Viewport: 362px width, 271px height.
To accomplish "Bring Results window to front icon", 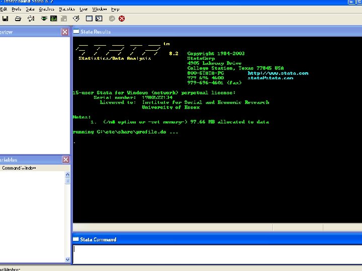I will click(x=54, y=19).
